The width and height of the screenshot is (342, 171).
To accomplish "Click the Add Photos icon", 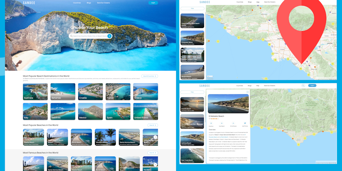I will [245, 124].
